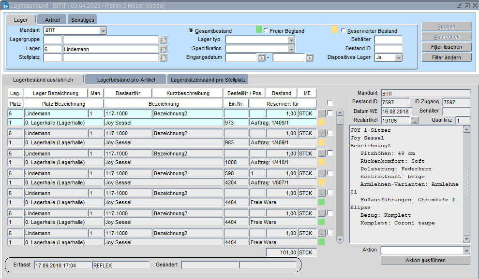
Task: Expand the Mandant dropdown
Action: pyautogui.click(x=103, y=31)
